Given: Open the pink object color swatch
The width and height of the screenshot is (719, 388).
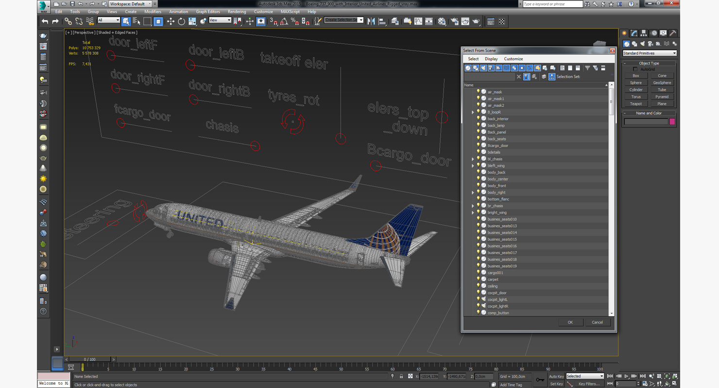Looking at the screenshot, I should (672, 122).
